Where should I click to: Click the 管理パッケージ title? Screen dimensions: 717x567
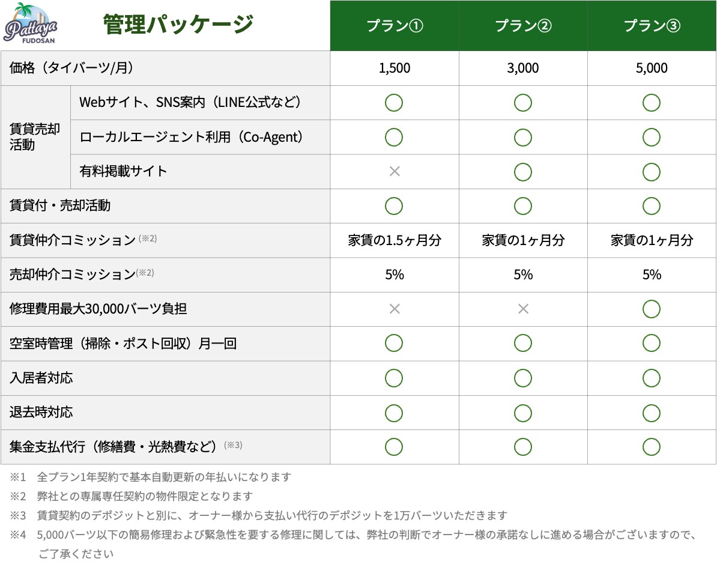point(178,25)
